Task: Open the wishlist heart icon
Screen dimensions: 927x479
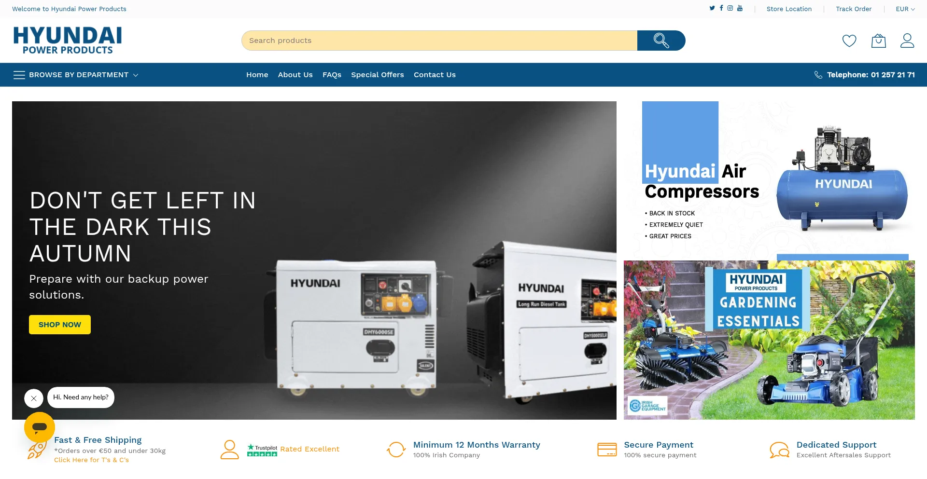Action: coord(849,41)
